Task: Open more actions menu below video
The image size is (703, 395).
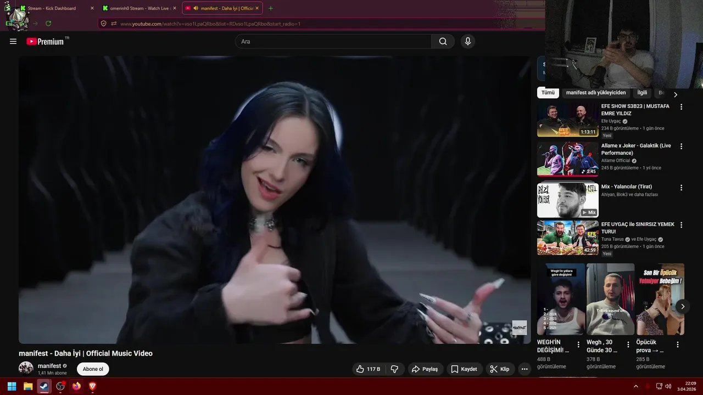Action: pos(525,369)
